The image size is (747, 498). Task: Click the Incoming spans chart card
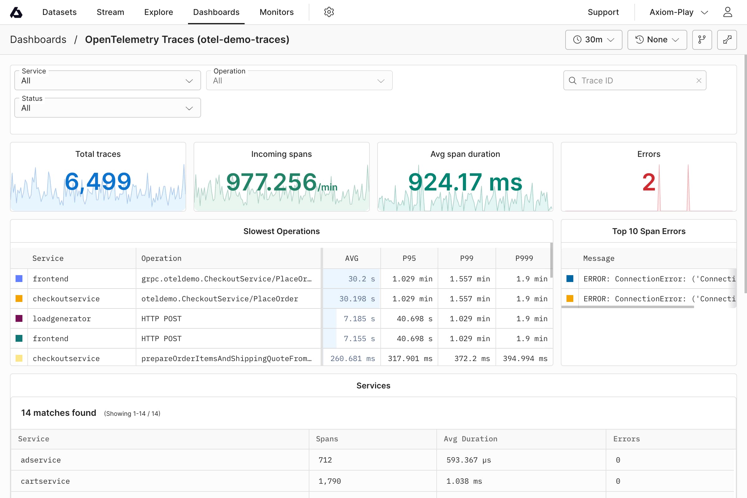(x=281, y=177)
